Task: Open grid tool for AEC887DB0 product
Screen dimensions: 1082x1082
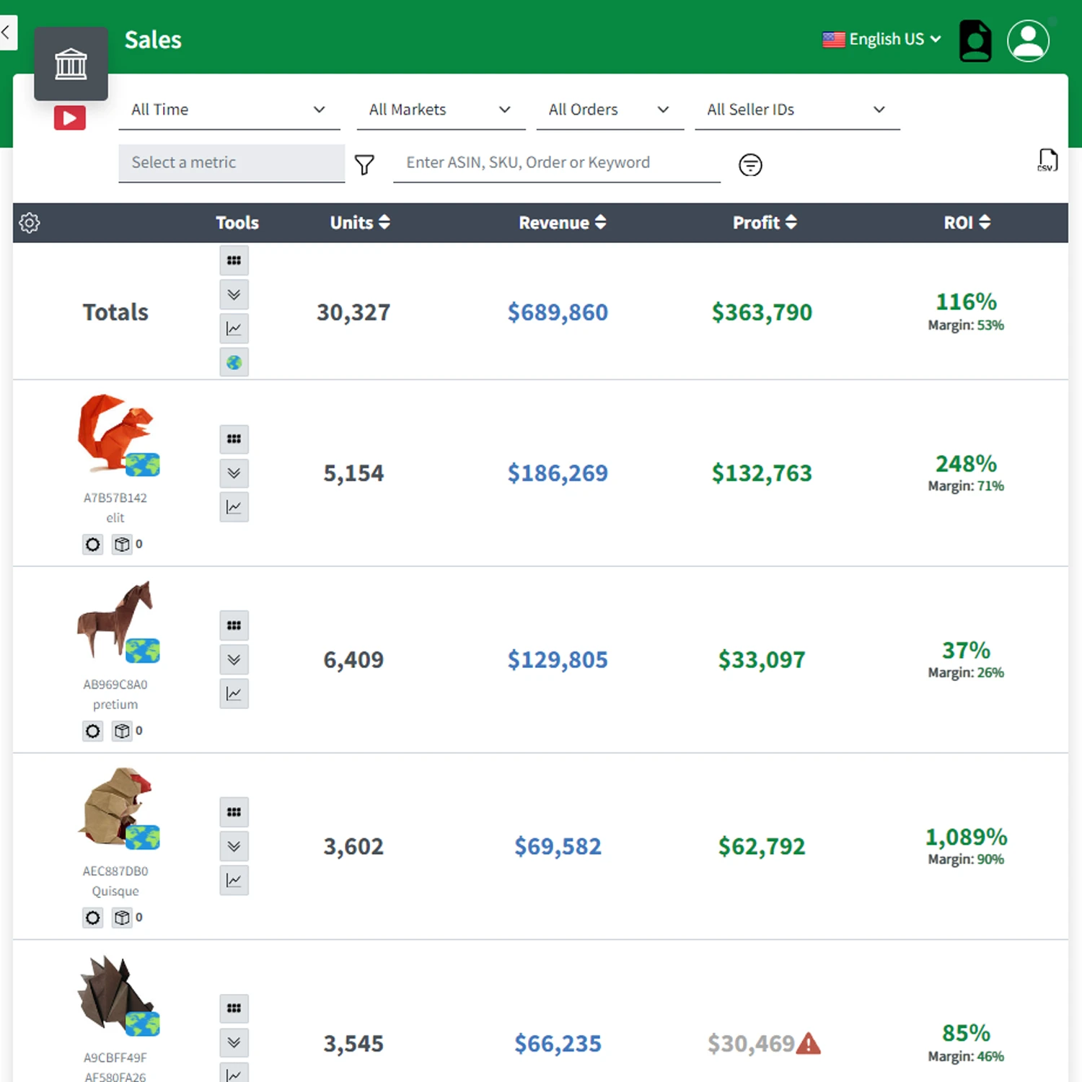Action: click(234, 812)
